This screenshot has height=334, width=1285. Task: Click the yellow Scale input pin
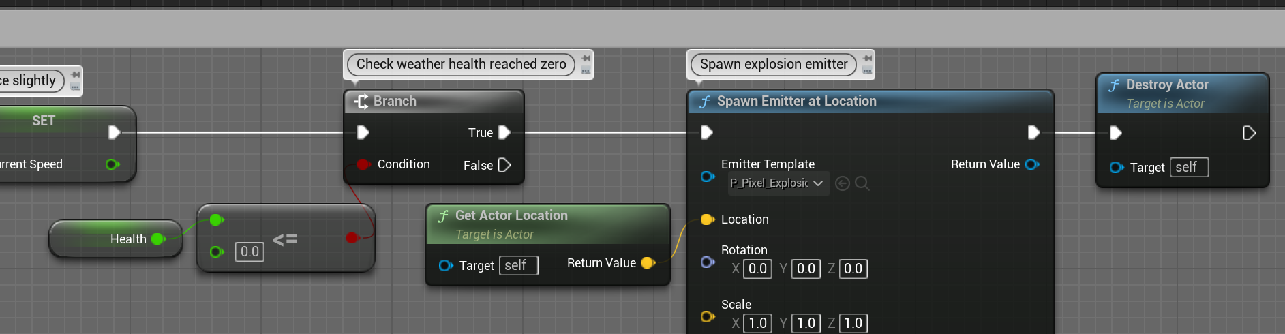708,316
